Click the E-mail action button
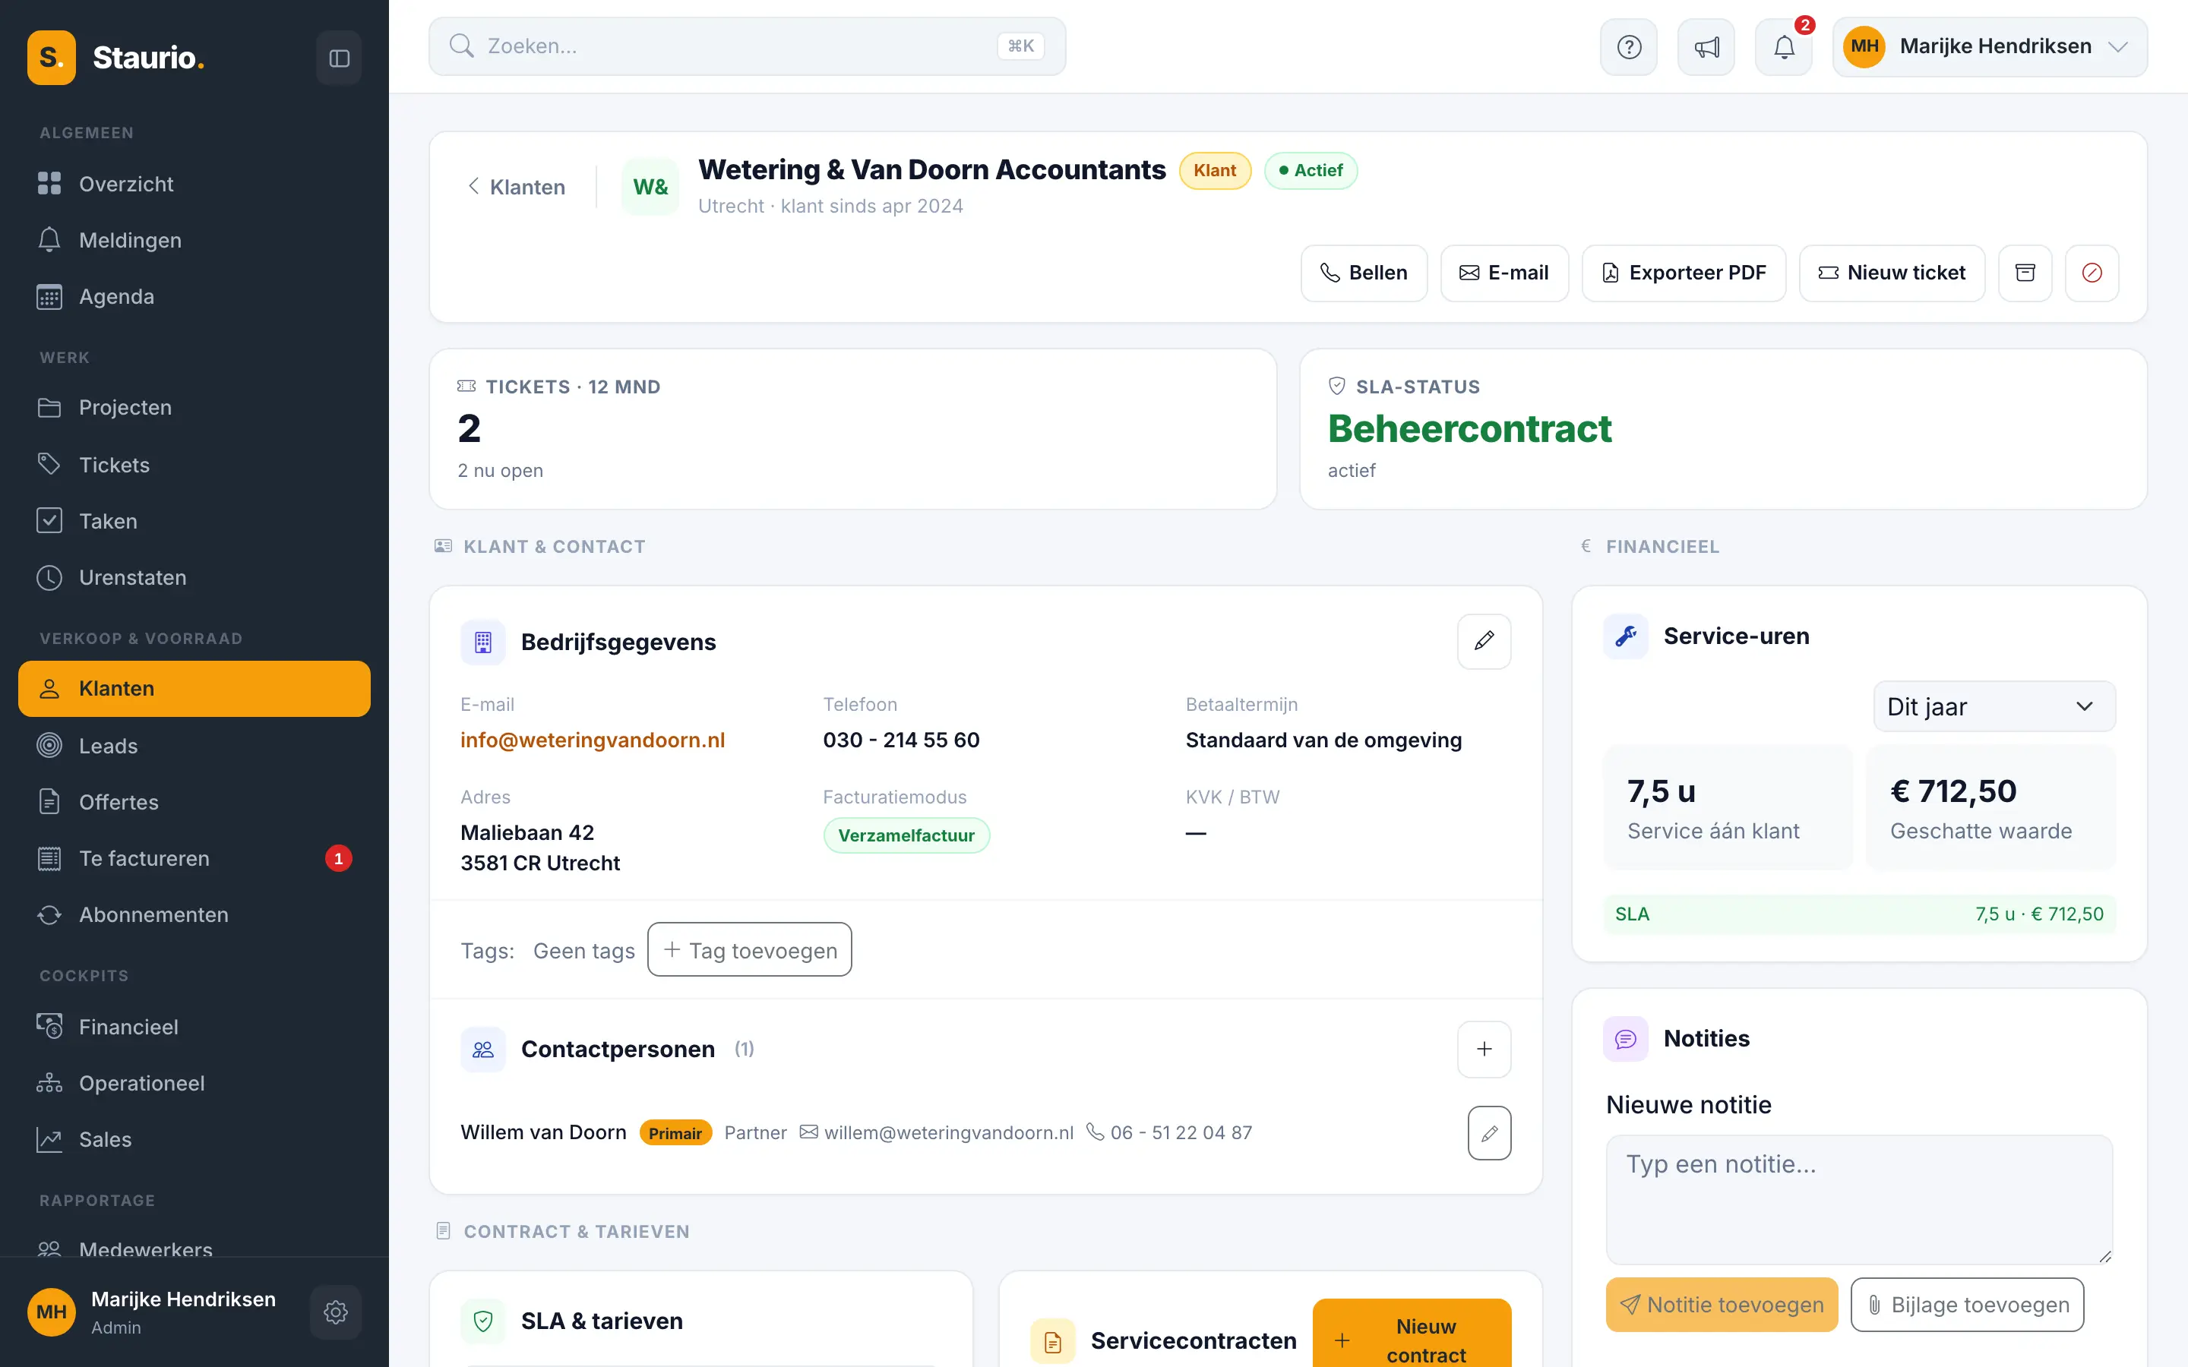The width and height of the screenshot is (2188, 1367). pos(1504,273)
